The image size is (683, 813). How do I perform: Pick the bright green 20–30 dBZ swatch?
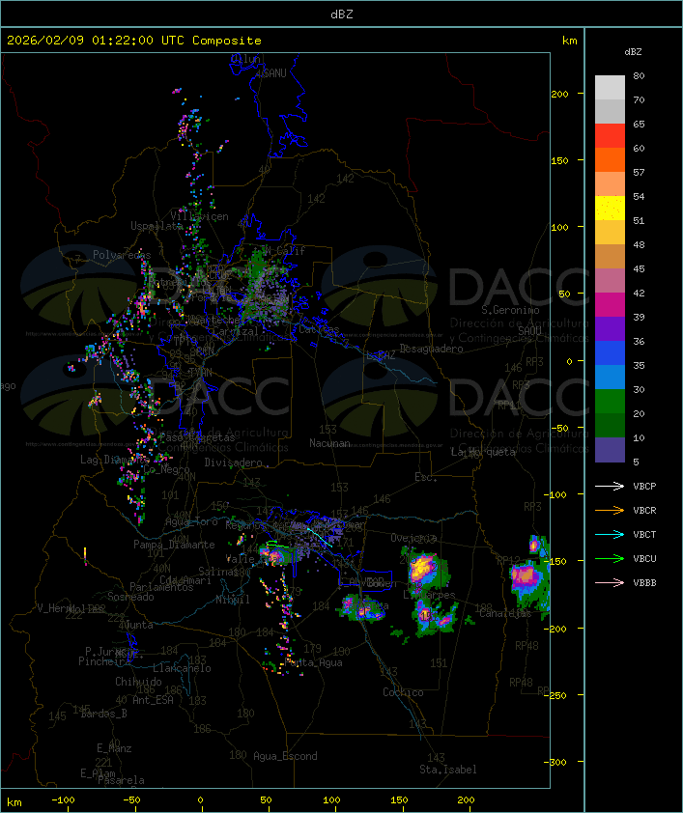click(610, 402)
